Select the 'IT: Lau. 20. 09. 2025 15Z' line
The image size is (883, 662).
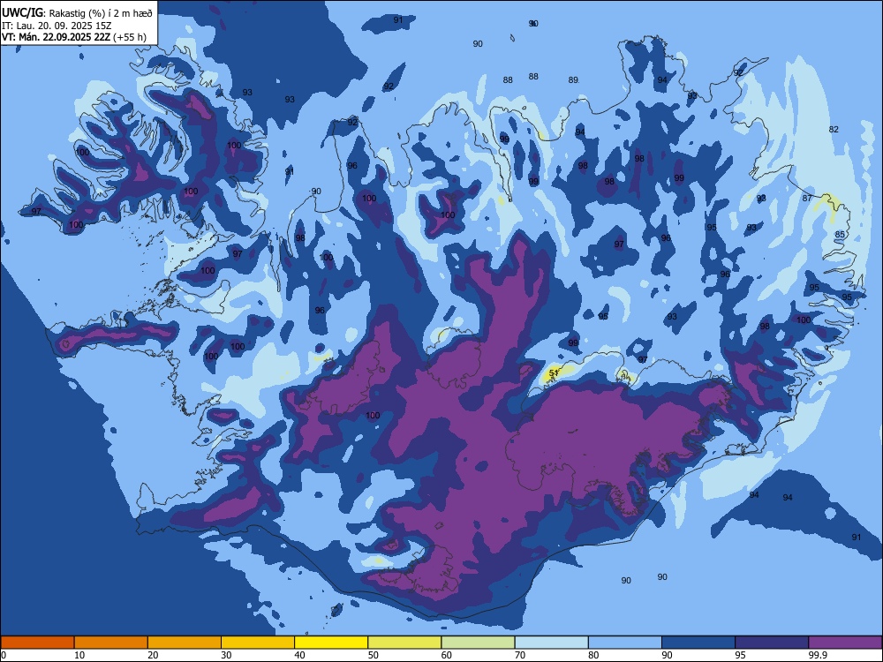click(57, 26)
